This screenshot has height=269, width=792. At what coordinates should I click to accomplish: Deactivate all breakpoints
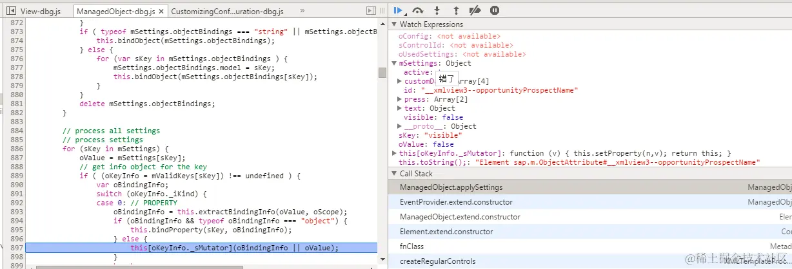[475, 10]
